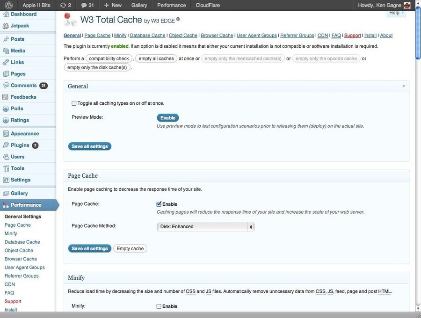
Task: Open Posts via its pushpin icon
Action: 6,39
